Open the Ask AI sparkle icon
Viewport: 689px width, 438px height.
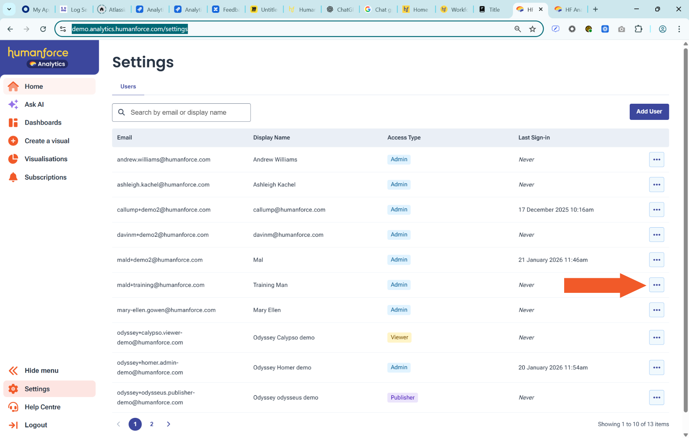(13, 104)
